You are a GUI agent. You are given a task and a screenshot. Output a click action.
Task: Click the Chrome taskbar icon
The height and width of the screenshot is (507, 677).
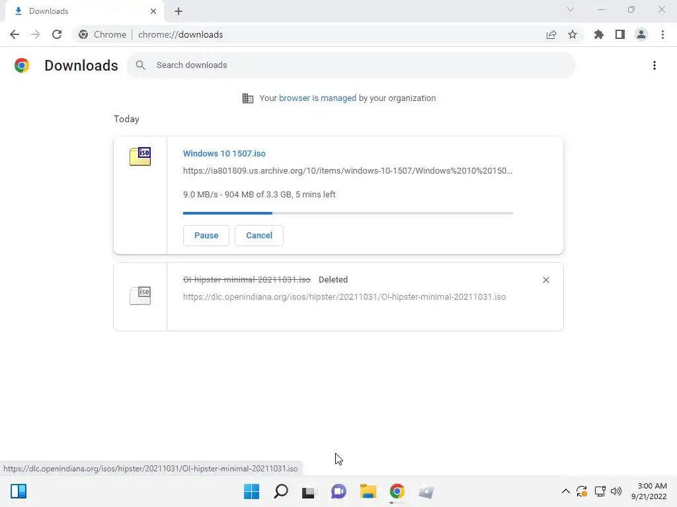[x=397, y=491]
